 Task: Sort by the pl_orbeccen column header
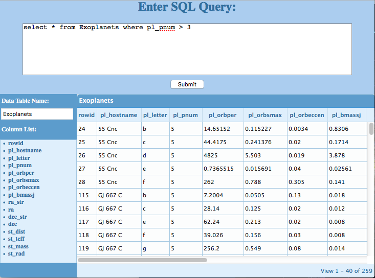[x=307, y=115]
